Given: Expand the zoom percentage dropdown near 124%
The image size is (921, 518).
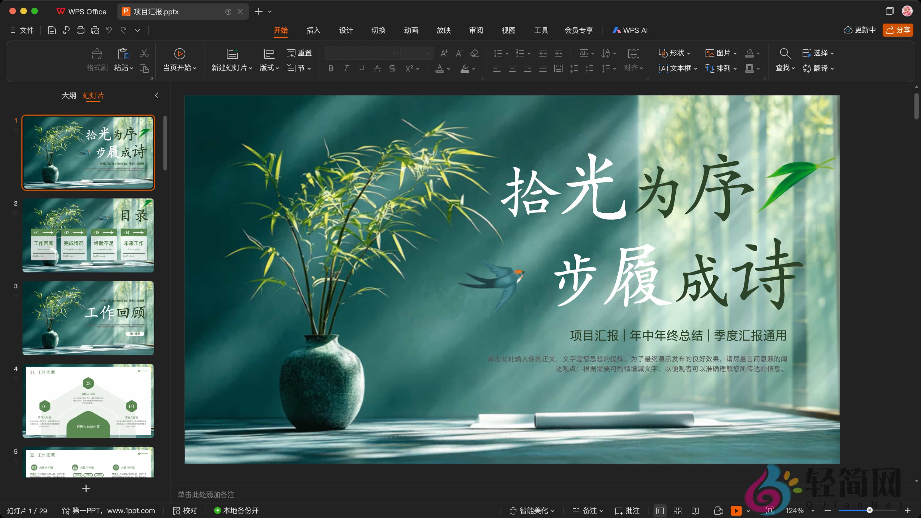Looking at the screenshot, I should (813, 511).
